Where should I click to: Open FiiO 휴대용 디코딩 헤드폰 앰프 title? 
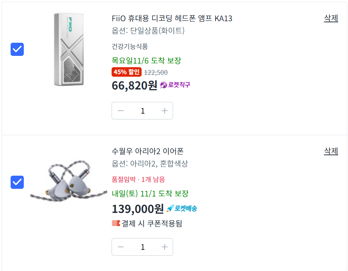[172, 18]
